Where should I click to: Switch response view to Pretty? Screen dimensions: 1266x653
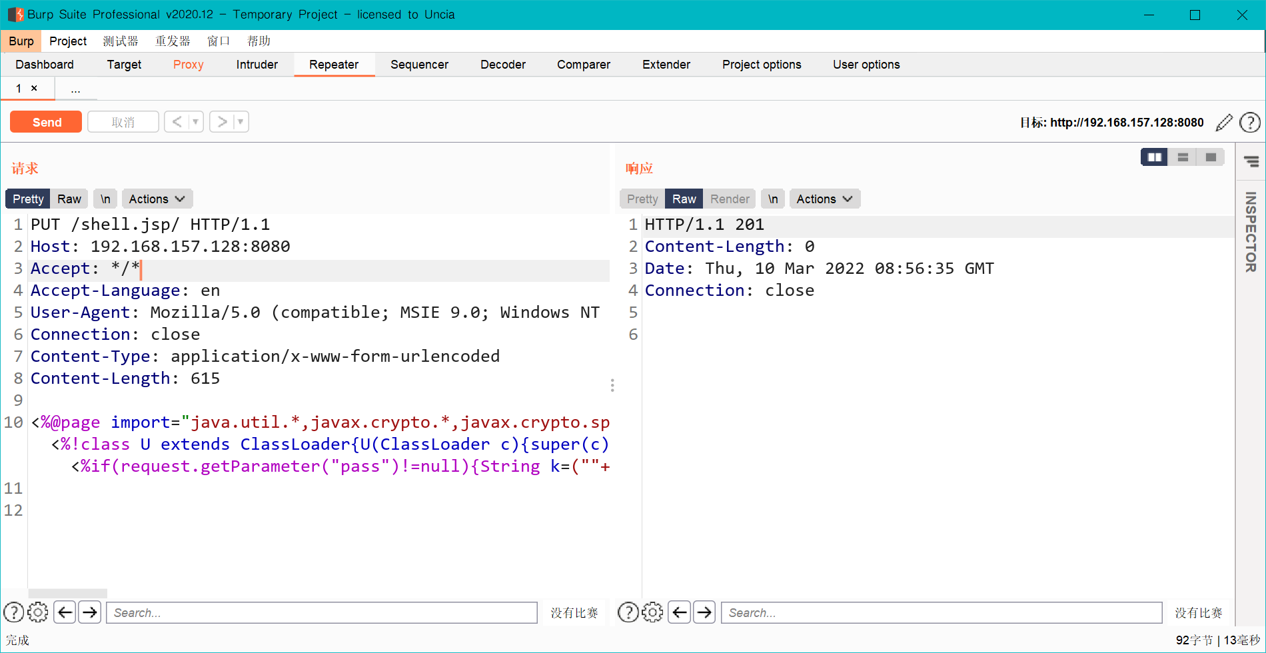coord(642,199)
